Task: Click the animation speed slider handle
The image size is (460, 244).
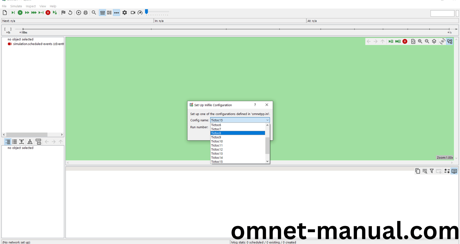Action: pos(147,12)
